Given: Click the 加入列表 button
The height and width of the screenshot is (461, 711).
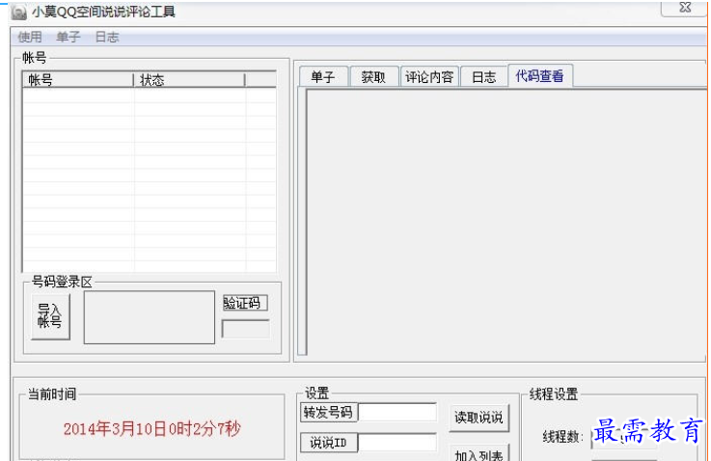Looking at the screenshot, I should (479, 453).
